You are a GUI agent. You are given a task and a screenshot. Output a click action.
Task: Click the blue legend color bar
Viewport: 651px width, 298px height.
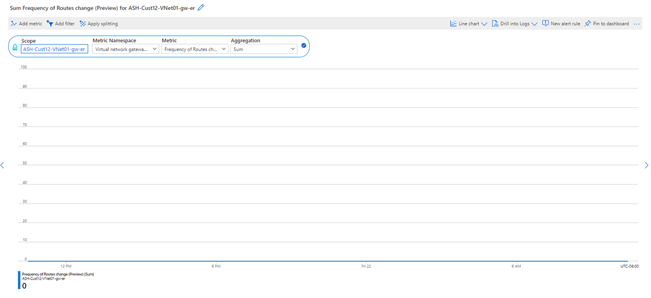click(20, 280)
